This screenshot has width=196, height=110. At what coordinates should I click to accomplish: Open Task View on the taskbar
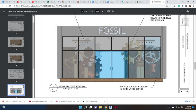[x=91, y=107]
